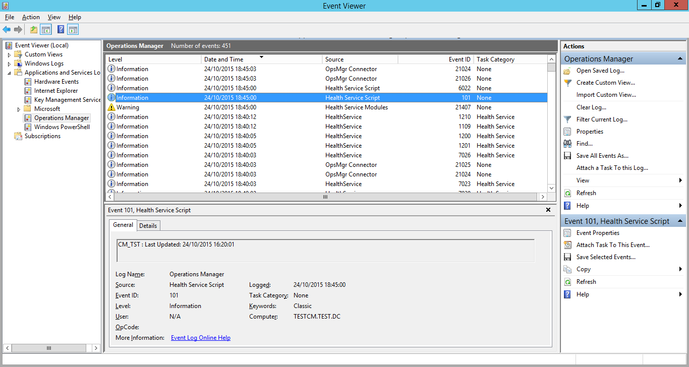Screen dimensions: 689x367
Task: Click the Subscriptions icon in the tree
Action: point(19,136)
